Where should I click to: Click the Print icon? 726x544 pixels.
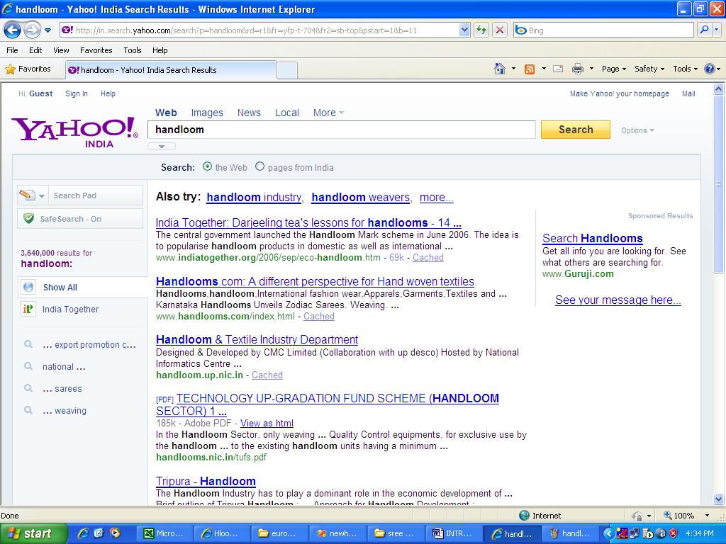[577, 69]
